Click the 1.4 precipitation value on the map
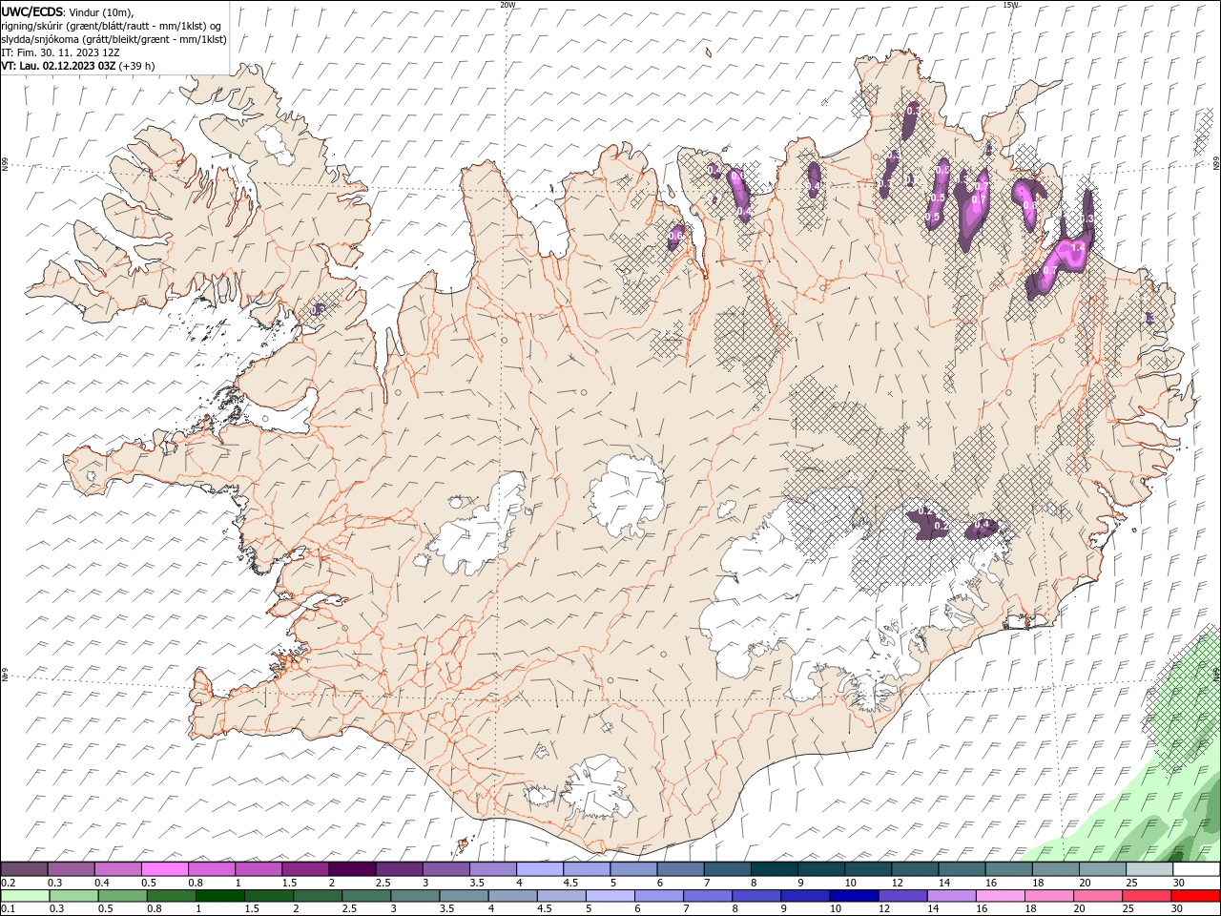Viewport: 1221px width, 916px height. click(x=1078, y=247)
